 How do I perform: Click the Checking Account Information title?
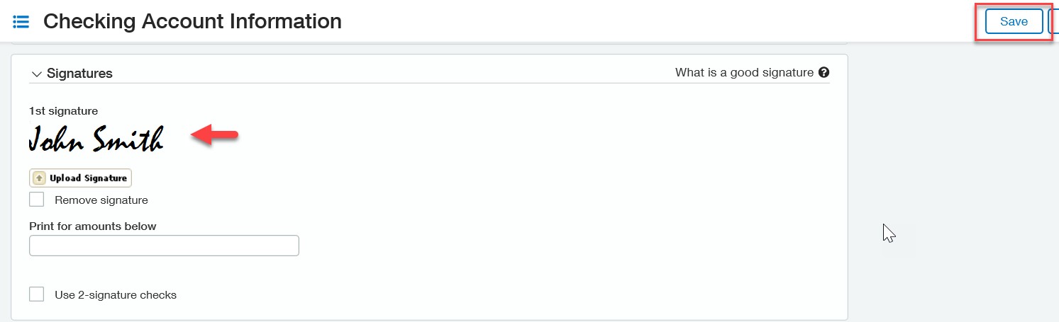pyautogui.click(x=192, y=21)
